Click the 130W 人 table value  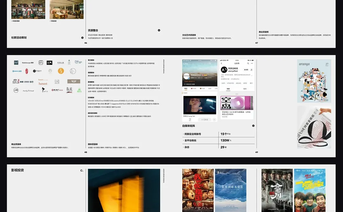point(226,140)
